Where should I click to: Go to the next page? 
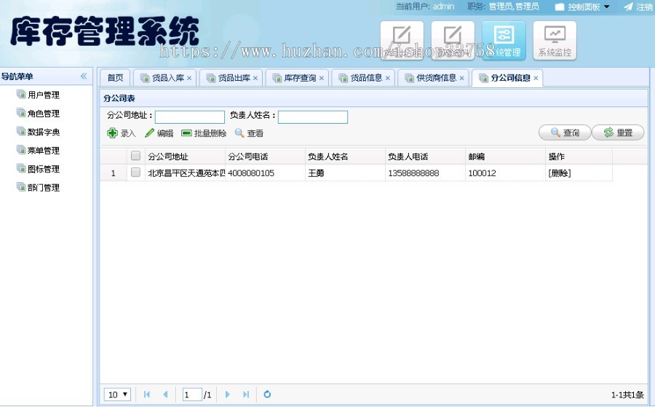click(x=227, y=395)
